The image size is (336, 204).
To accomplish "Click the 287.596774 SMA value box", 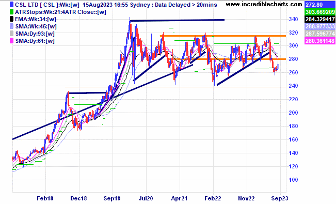I will coord(320,34).
